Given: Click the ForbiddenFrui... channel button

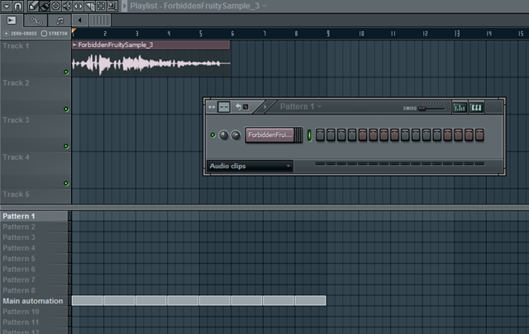Looking at the screenshot, I should coord(270,135).
